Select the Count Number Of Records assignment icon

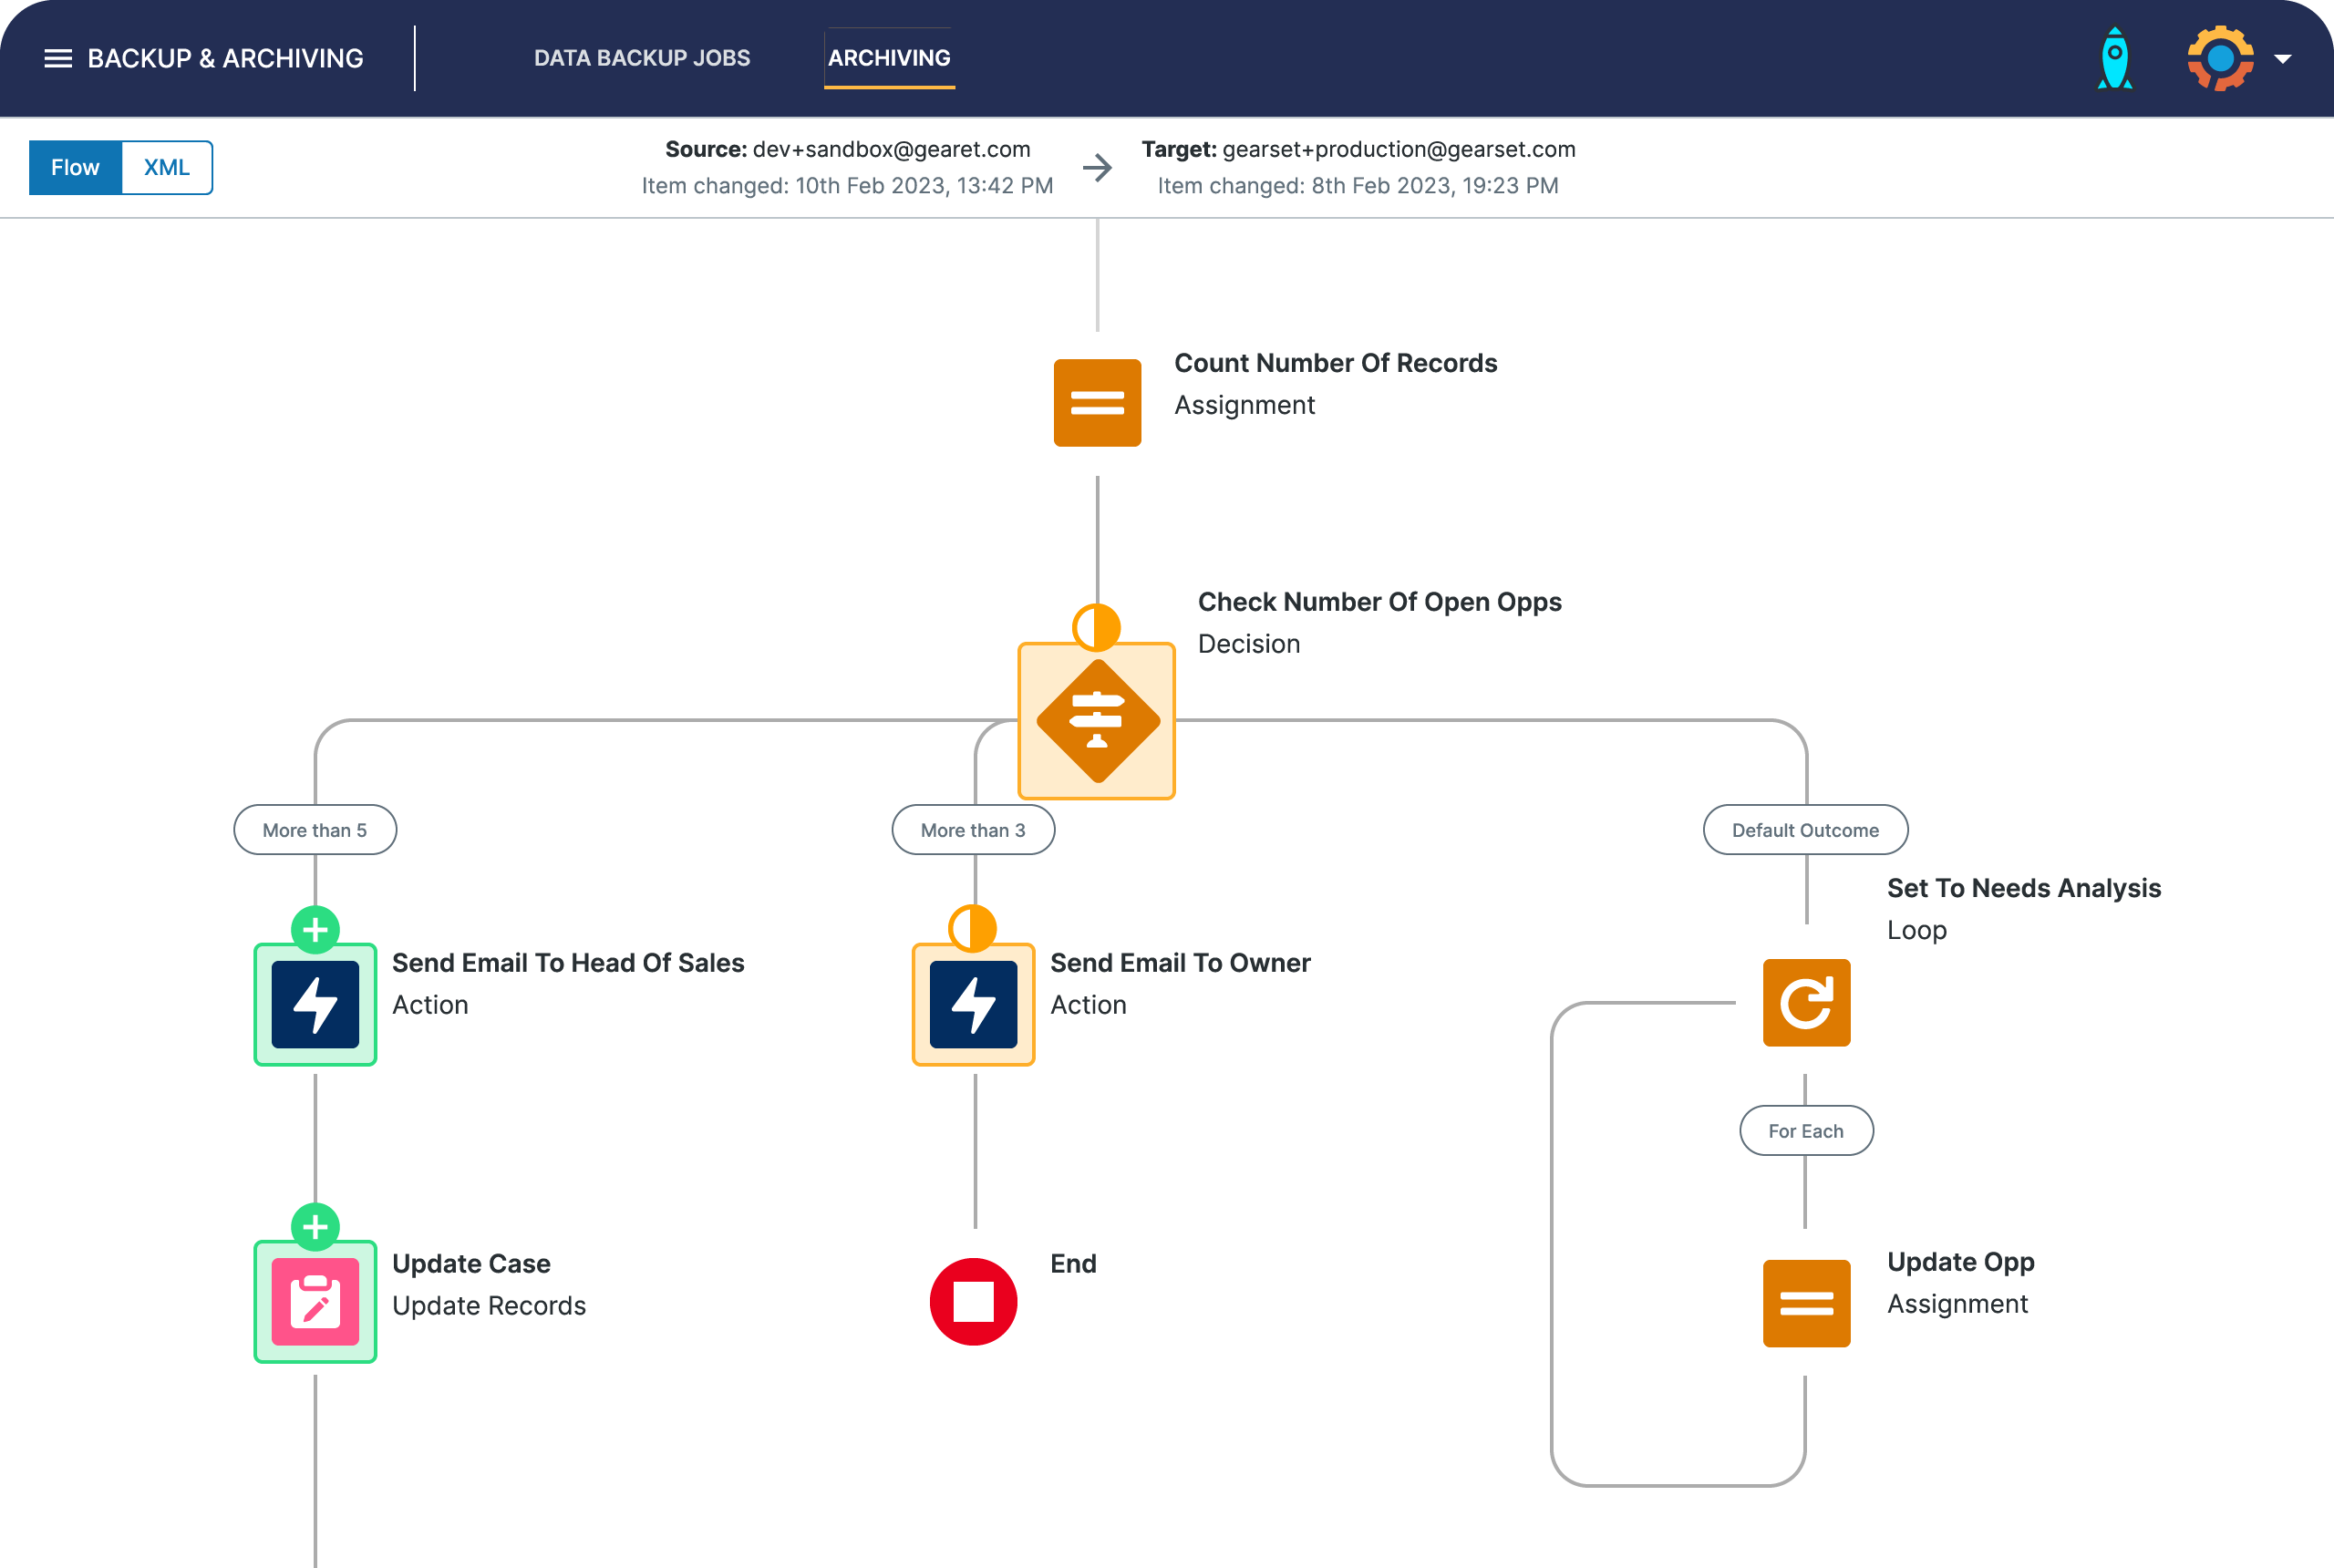click(1096, 402)
